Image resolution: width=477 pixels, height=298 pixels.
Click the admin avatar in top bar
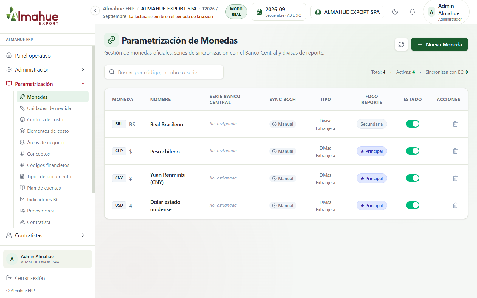pyautogui.click(x=431, y=12)
